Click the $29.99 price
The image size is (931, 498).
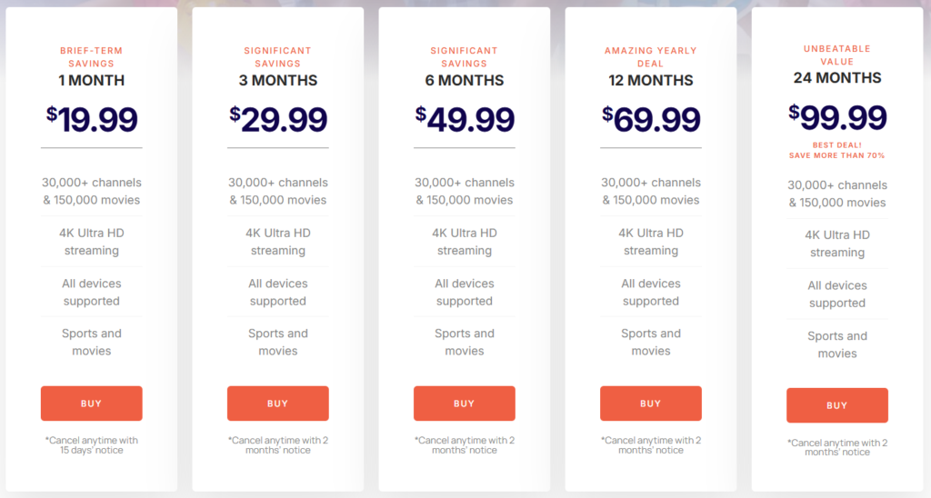click(x=278, y=119)
